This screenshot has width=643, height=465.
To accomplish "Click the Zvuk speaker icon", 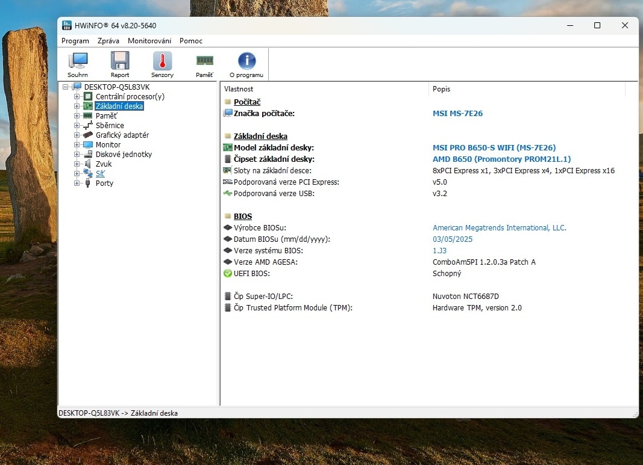I will pos(88,164).
